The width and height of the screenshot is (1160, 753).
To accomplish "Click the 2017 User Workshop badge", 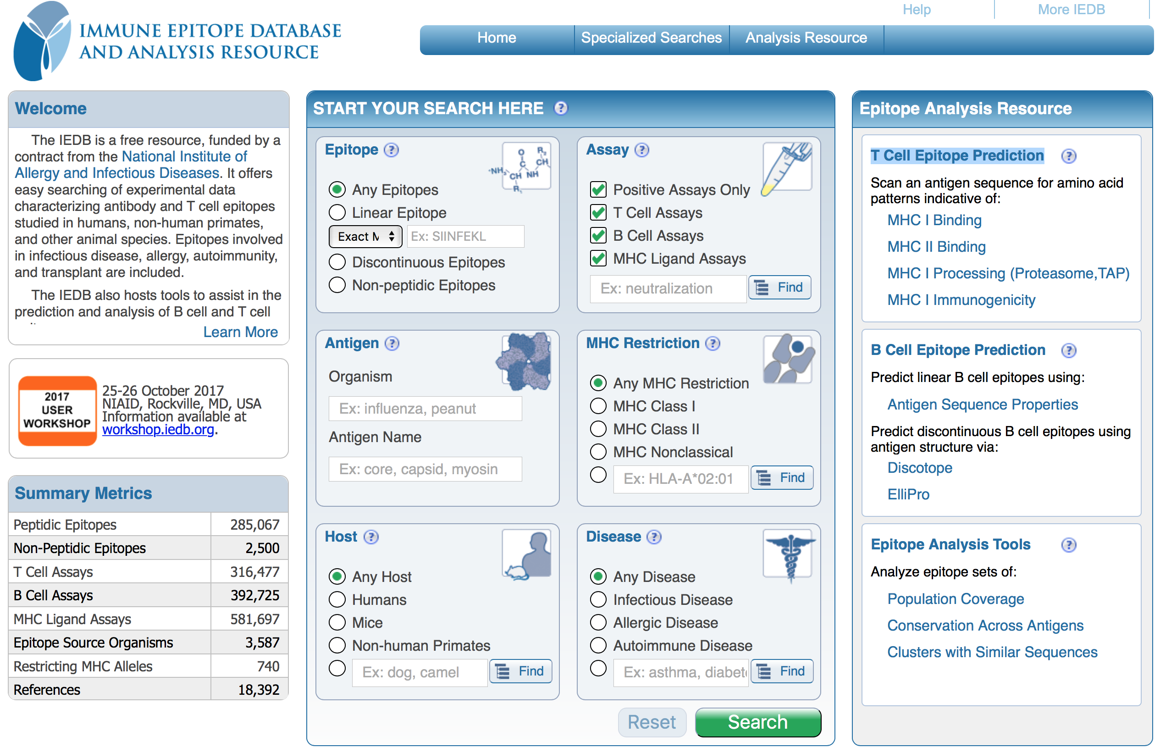I will click(x=57, y=411).
